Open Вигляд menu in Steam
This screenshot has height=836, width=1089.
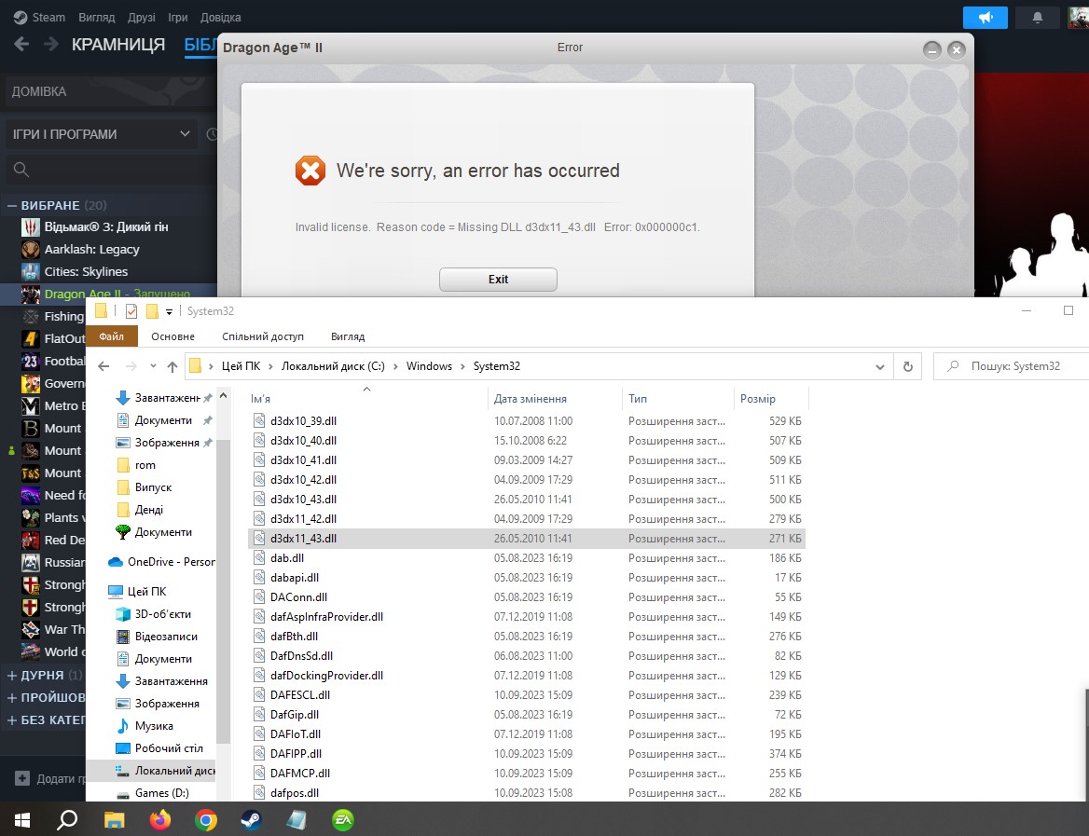pyautogui.click(x=97, y=18)
